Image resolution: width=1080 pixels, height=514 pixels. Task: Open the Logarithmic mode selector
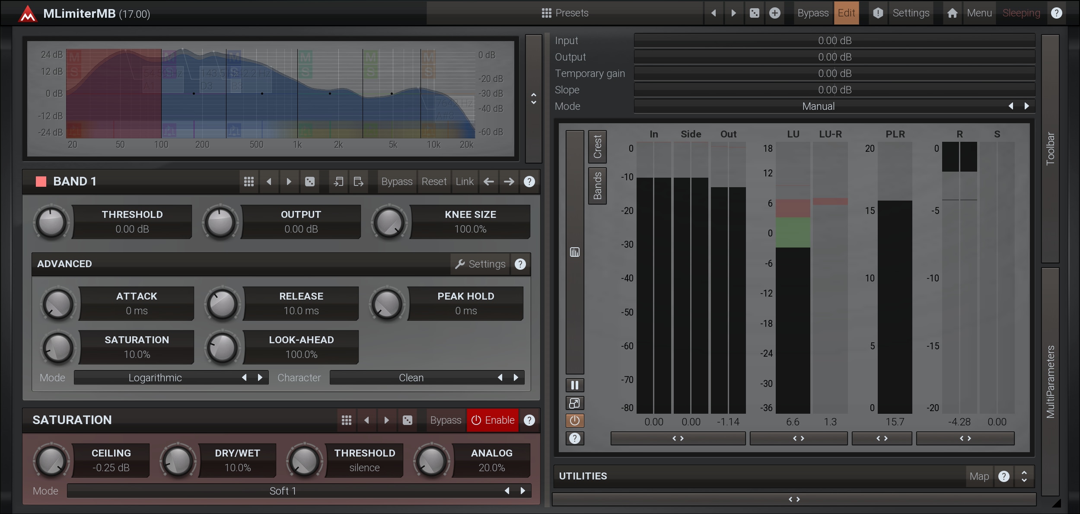pyautogui.click(x=155, y=377)
